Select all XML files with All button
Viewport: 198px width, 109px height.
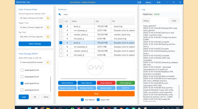35,97
